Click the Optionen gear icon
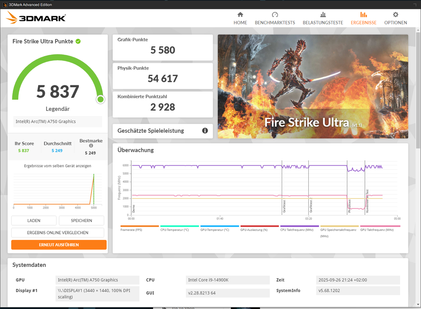Viewport: 421px width, 309px height. tap(395, 14)
